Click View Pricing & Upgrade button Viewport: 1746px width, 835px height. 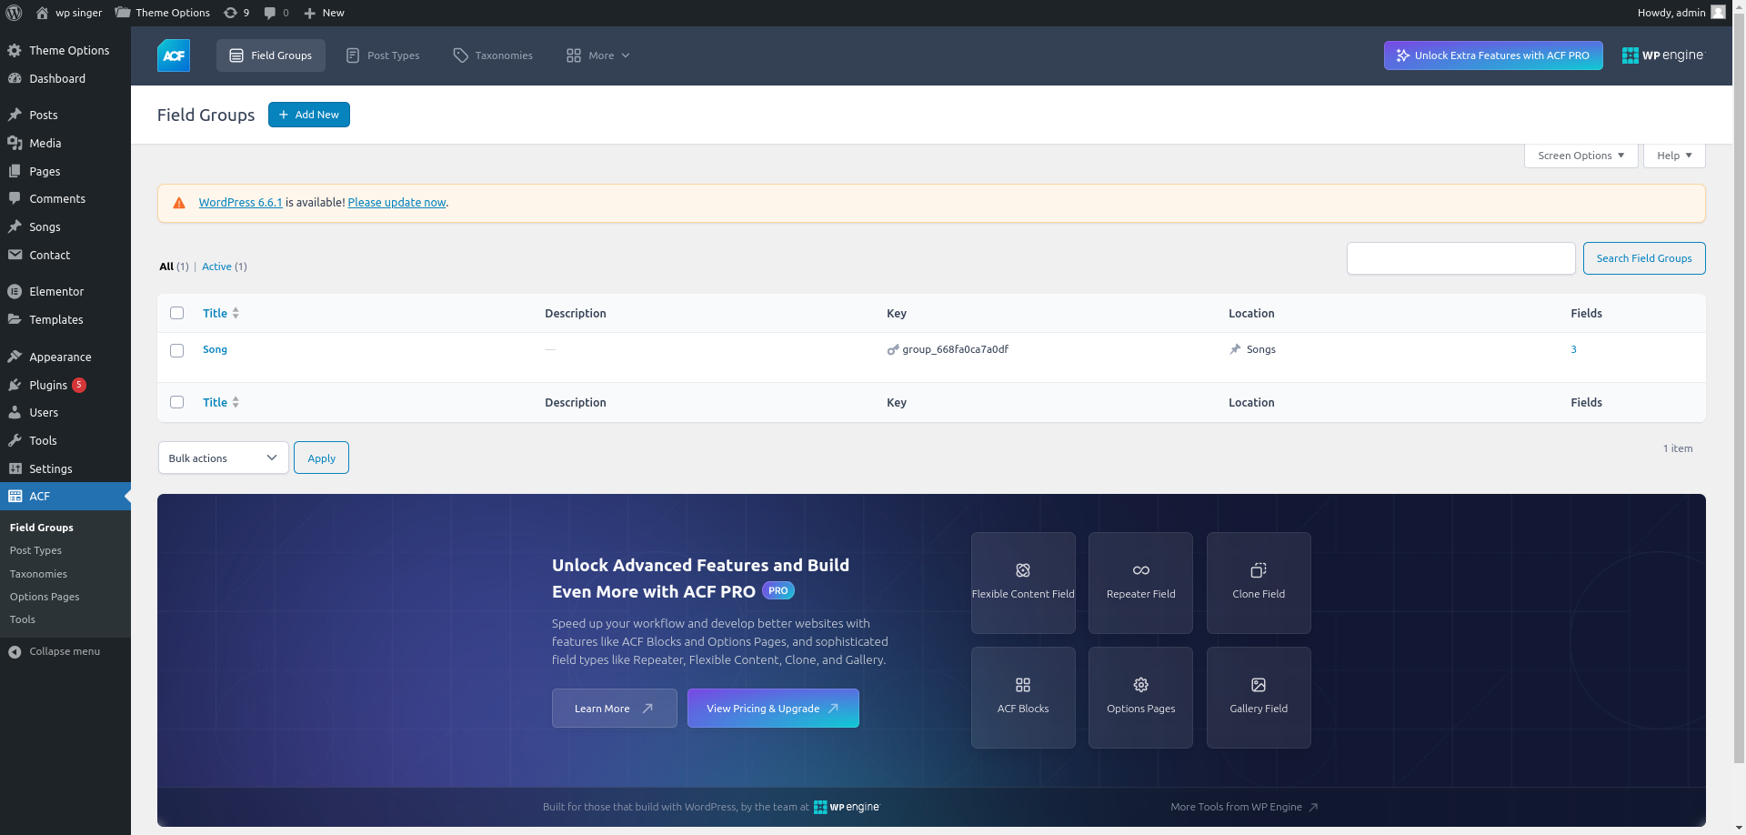point(773,708)
